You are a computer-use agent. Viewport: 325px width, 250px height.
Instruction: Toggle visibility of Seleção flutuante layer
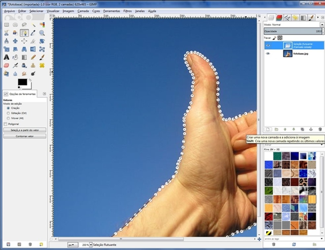point(268,45)
